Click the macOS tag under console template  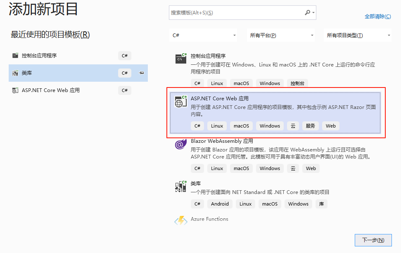tap(241, 83)
